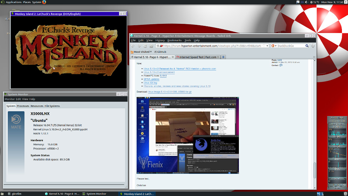Open the browser File menu

[x=133, y=40]
